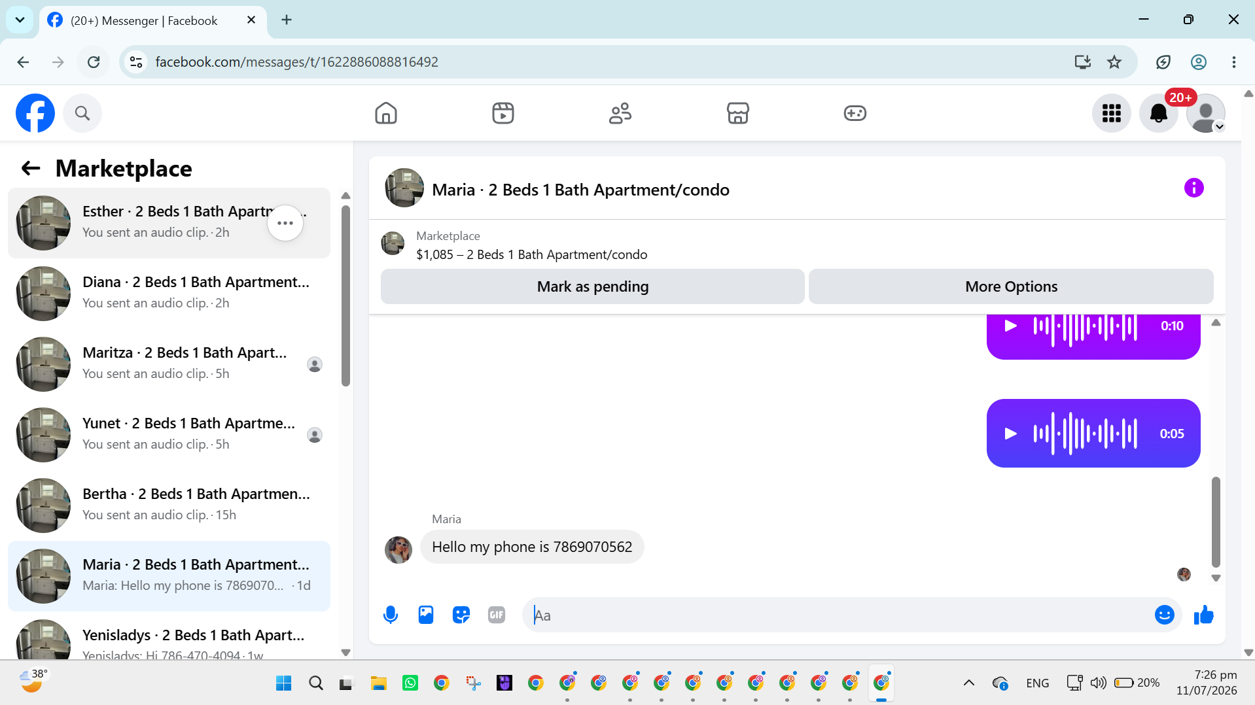Select Maria's conversation in the list
The image size is (1255, 705).
coord(169,576)
